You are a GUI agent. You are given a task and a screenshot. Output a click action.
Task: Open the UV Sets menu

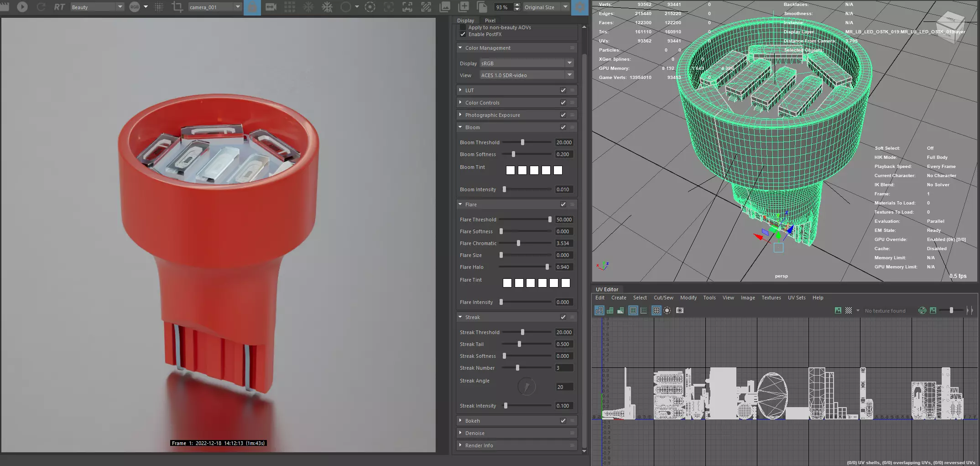(x=797, y=298)
